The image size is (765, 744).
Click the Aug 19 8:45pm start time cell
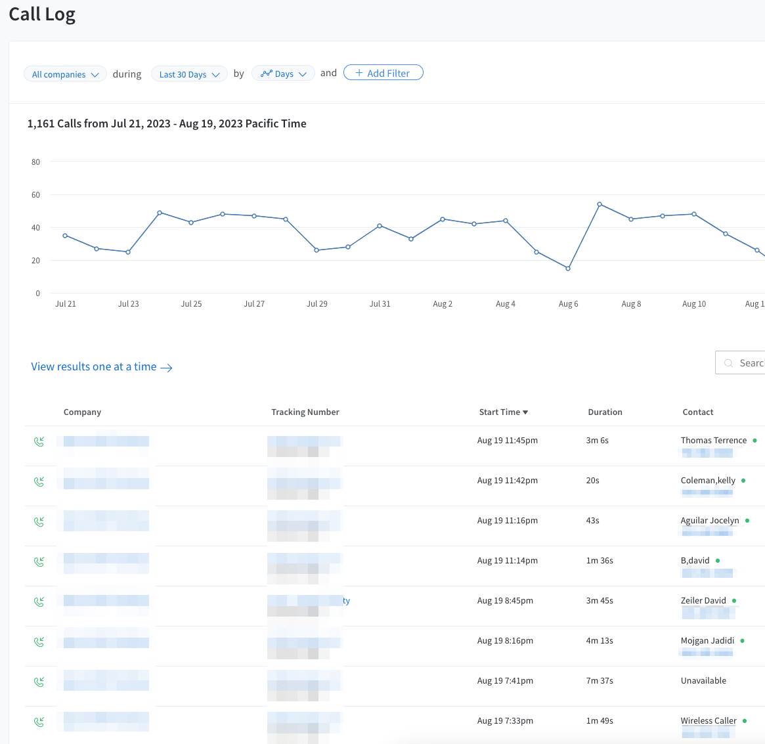tap(505, 600)
